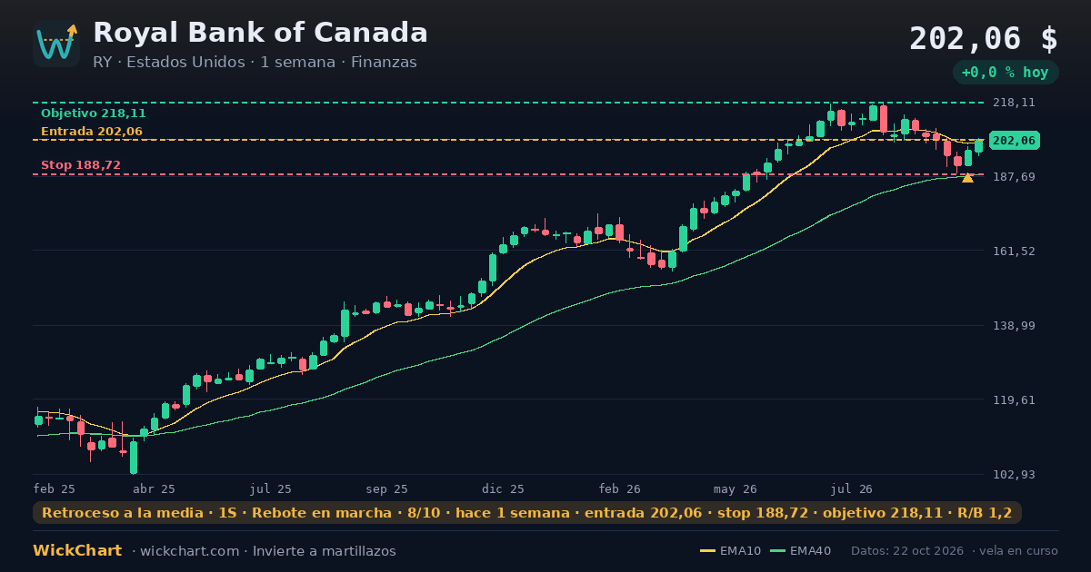Viewport: 1091px width, 572px height.
Task: Click the Stop 188,72 label
Action: coord(81,165)
